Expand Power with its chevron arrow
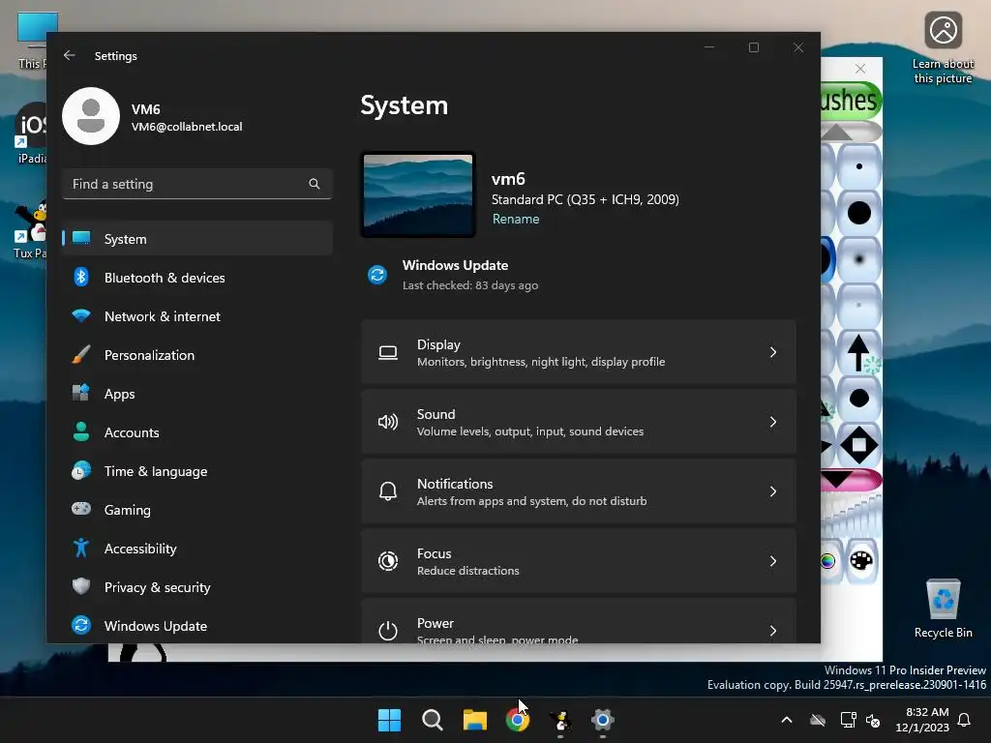This screenshot has height=743, width=991. (773, 630)
